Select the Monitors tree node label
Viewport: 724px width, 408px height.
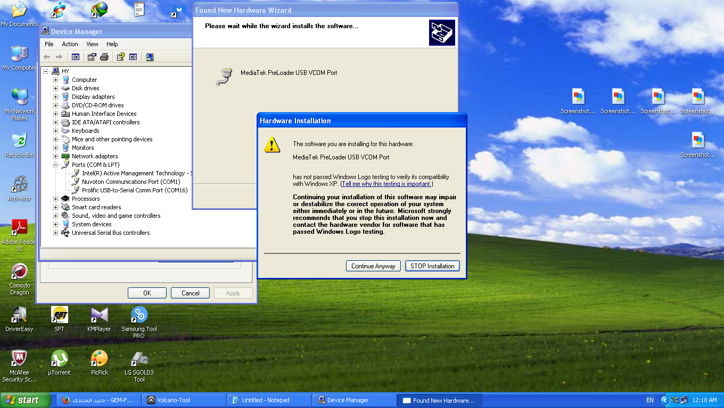[83, 148]
